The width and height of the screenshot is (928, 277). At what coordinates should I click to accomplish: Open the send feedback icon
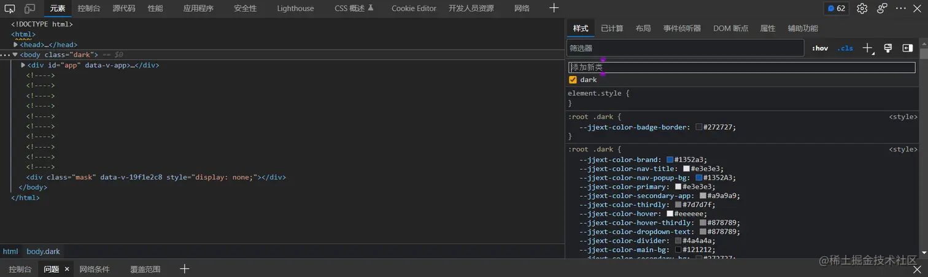click(x=882, y=9)
